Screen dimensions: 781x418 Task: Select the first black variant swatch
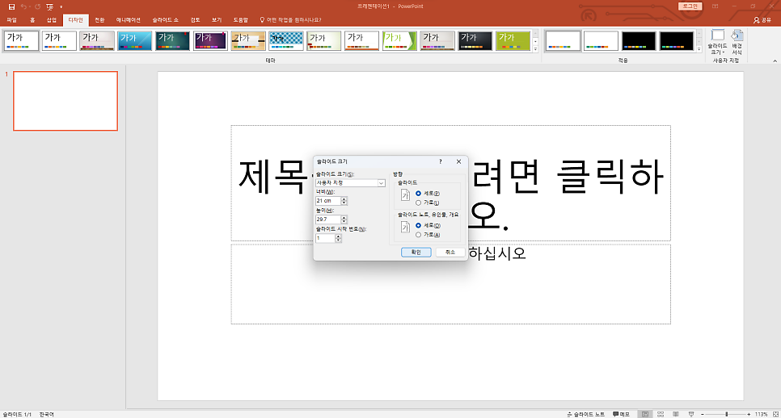(x=639, y=41)
